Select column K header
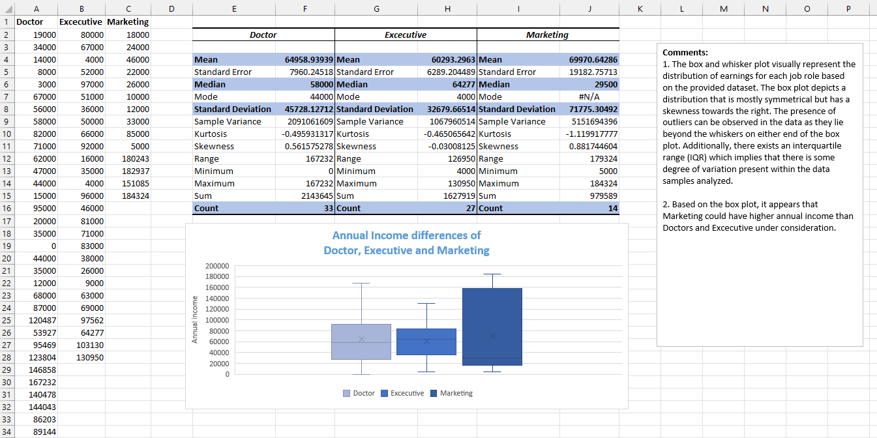This screenshot has width=877, height=438. click(639, 9)
